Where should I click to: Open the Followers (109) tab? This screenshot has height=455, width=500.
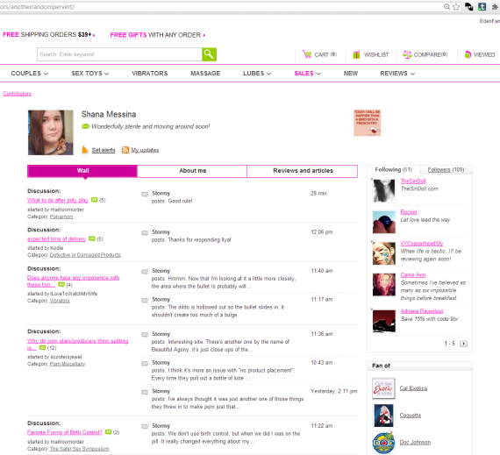446,169
